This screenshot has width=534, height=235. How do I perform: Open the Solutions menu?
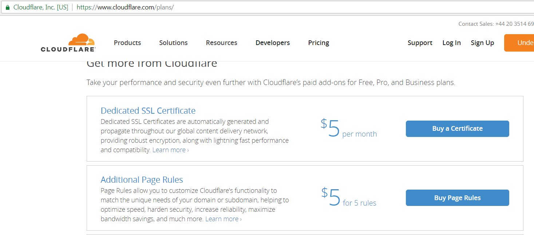click(173, 43)
